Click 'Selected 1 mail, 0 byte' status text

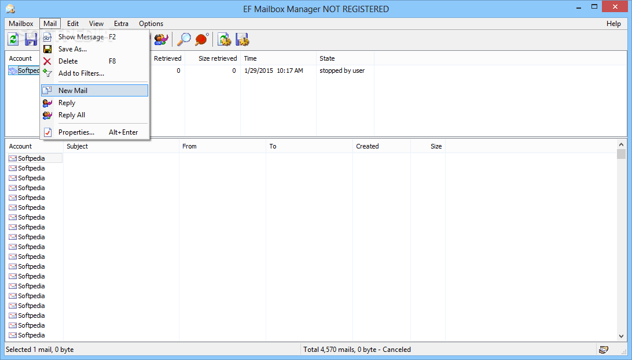click(39, 350)
